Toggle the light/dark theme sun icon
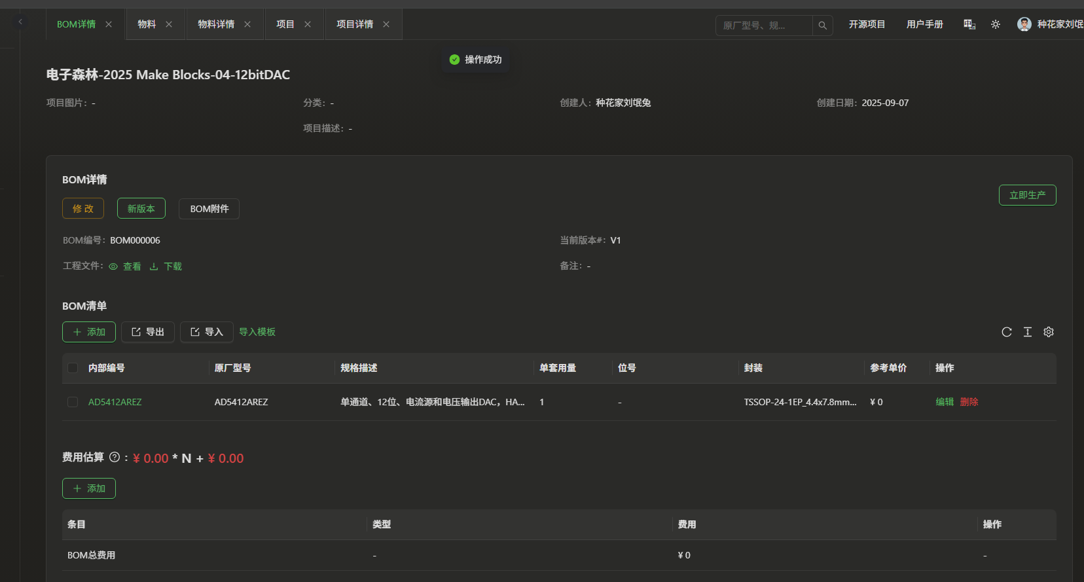The height and width of the screenshot is (582, 1084). (996, 24)
